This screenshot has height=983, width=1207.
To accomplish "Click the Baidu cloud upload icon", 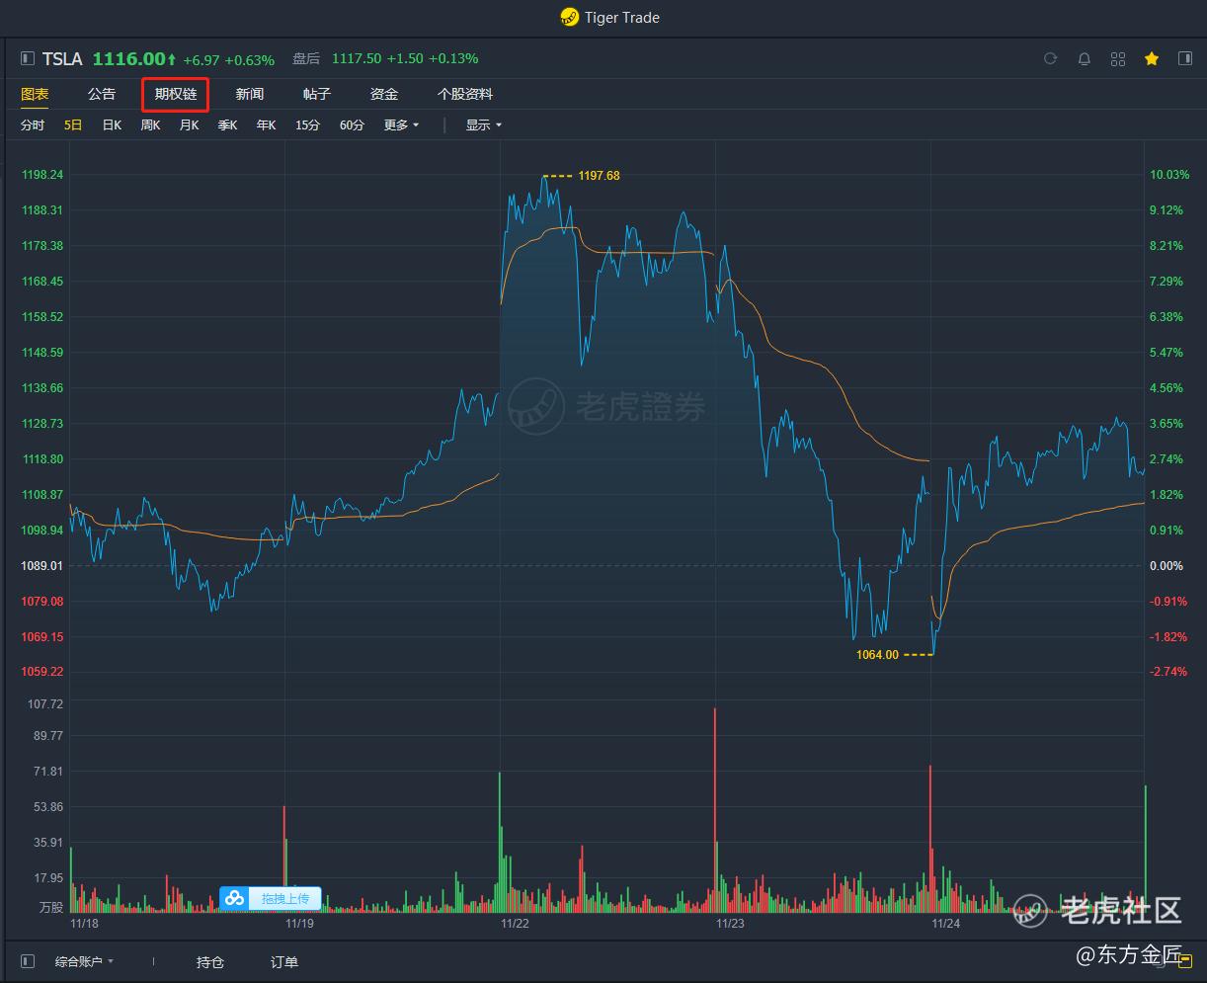I will click(235, 898).
